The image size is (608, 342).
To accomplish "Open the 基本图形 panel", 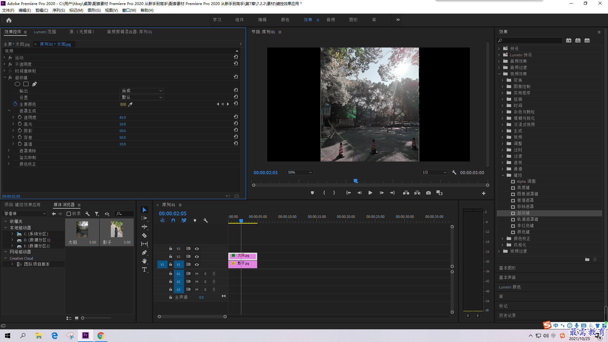I will pos(507,268).
